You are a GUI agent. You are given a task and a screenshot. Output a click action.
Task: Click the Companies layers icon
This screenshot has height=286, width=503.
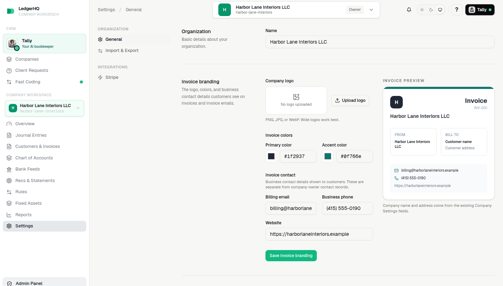click(9, 59)
